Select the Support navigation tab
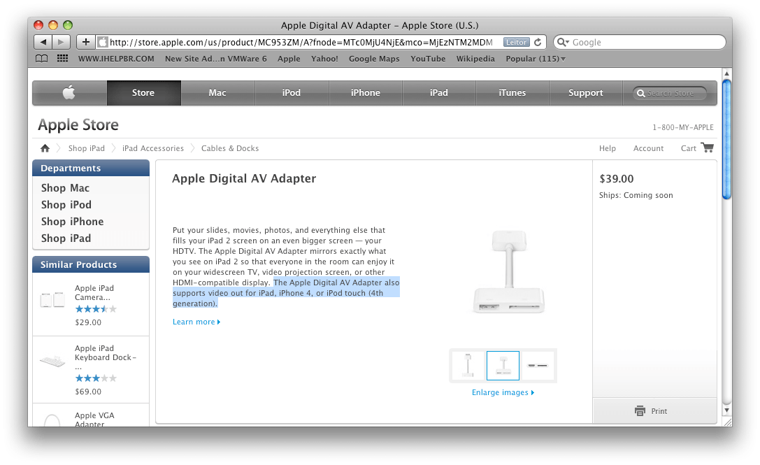The height and width of the screenshot is (465, 760). click(x=585, y=92)
